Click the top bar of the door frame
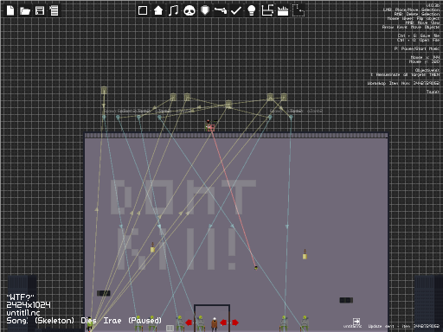The height and width of the screenshot is (332, 443). 212,305
